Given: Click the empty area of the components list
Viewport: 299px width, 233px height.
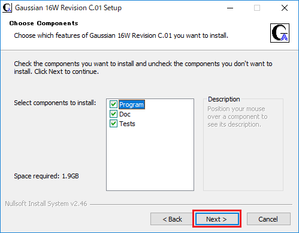Looking at the screenshot, I should pyautogui.click(x=150, y=159).
